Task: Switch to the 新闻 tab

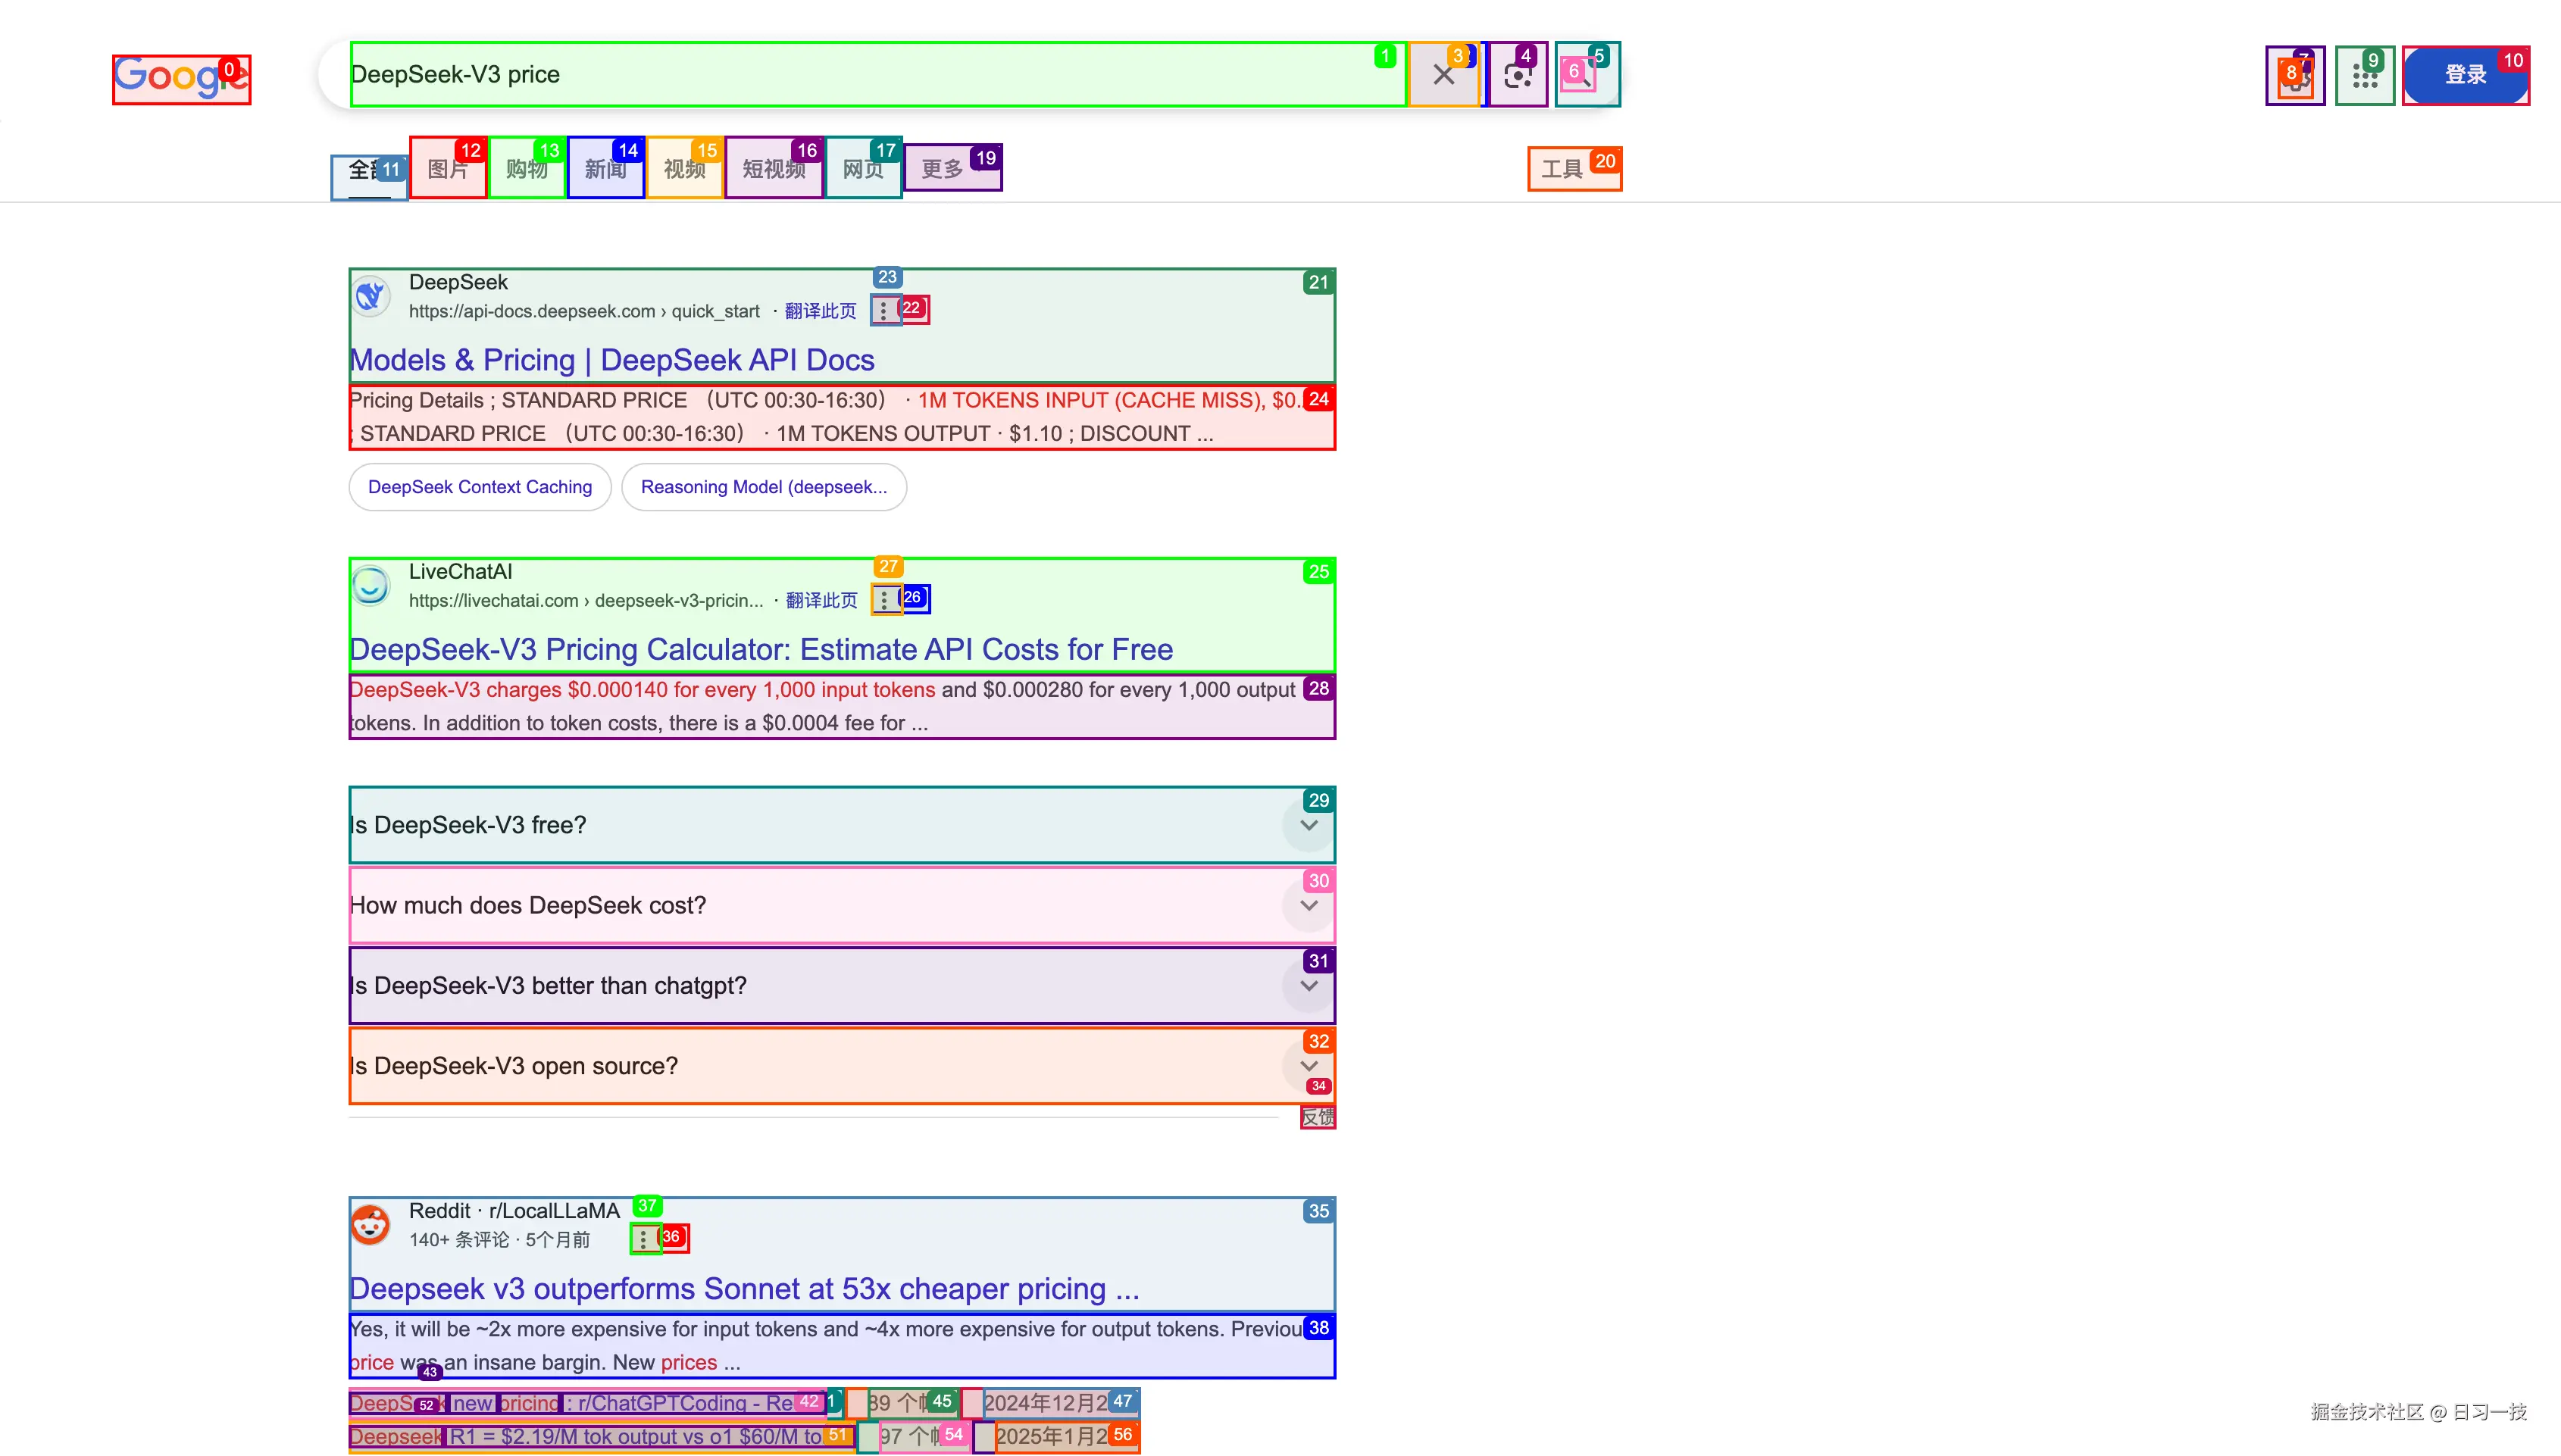Action: coord(605,168)
